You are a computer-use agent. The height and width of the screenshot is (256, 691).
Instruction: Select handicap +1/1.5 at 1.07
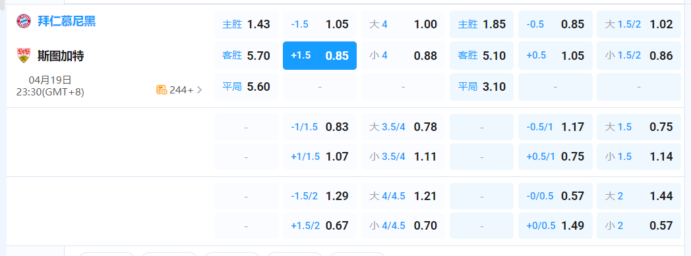(x=320, y=157)
